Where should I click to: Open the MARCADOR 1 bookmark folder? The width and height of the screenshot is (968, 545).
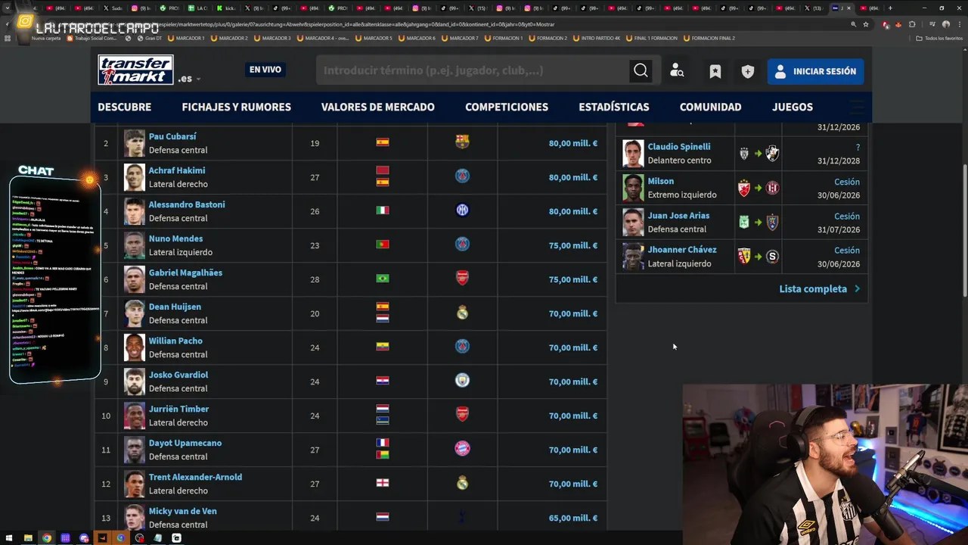point(186,38)
